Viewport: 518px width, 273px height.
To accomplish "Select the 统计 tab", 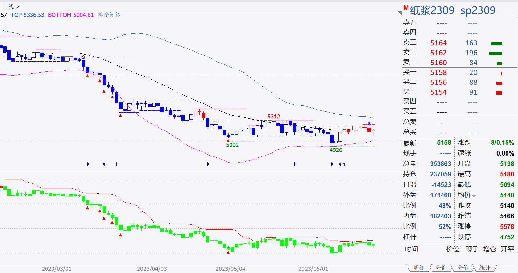I will click(x=485, y=268).
